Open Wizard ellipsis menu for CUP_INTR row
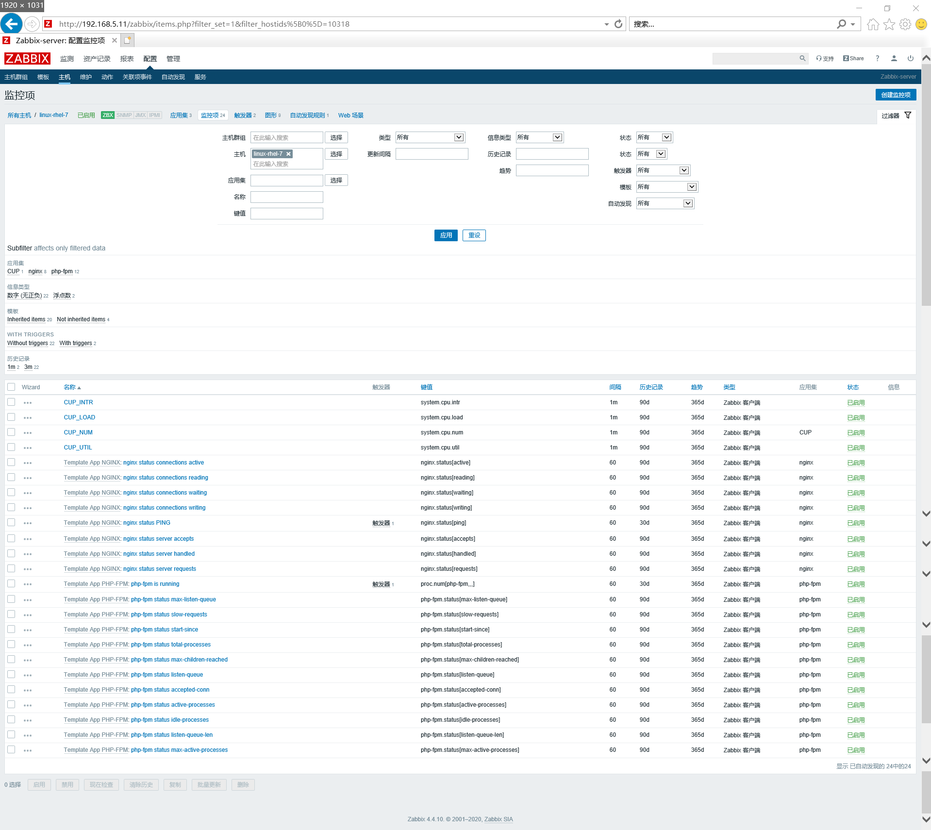 (28, 402)
